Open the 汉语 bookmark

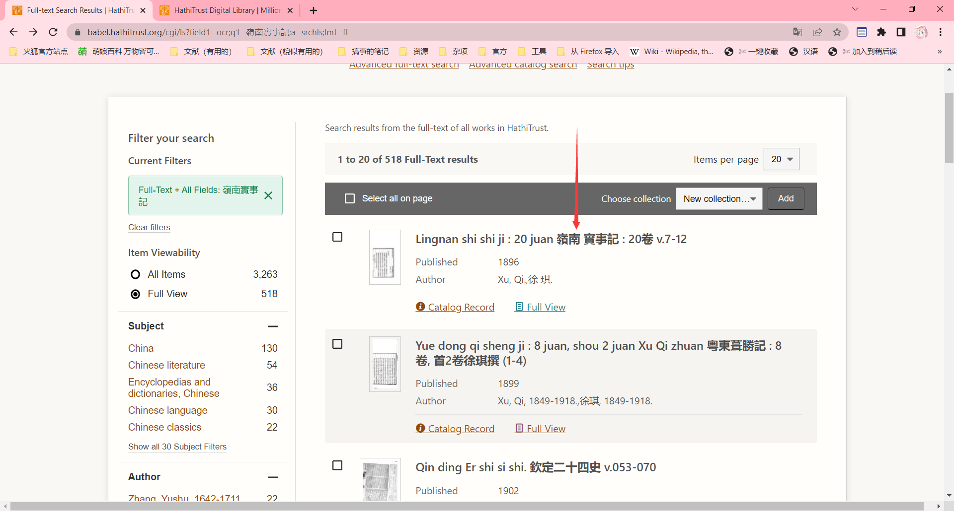[803, 52]
